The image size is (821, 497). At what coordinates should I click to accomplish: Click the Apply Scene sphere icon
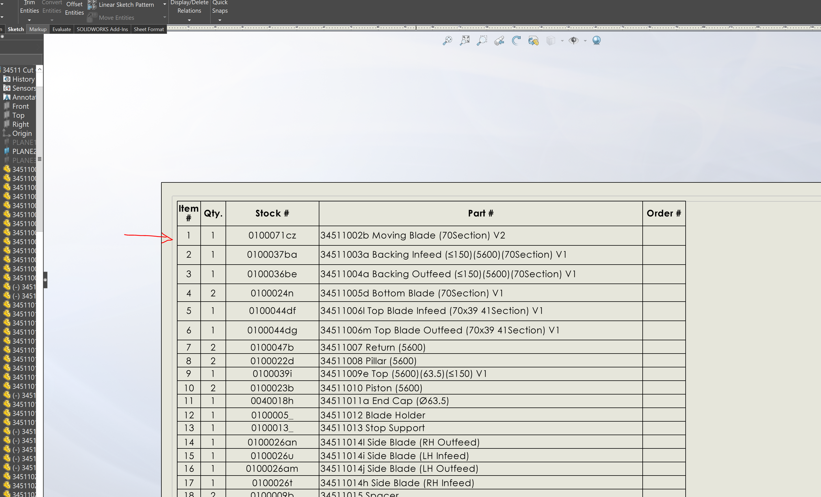click(596, 41)
